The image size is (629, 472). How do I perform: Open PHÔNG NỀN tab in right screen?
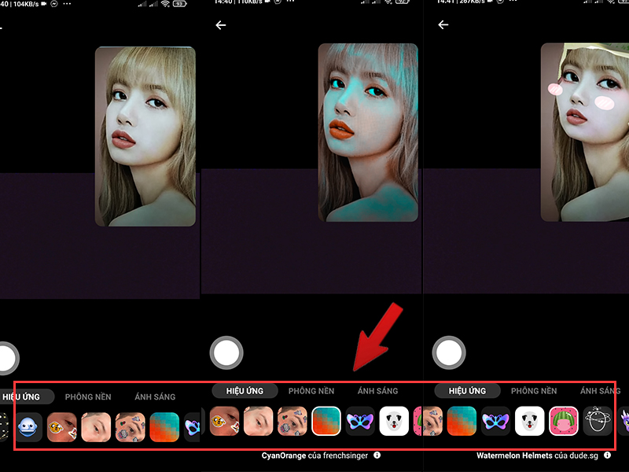534,391
